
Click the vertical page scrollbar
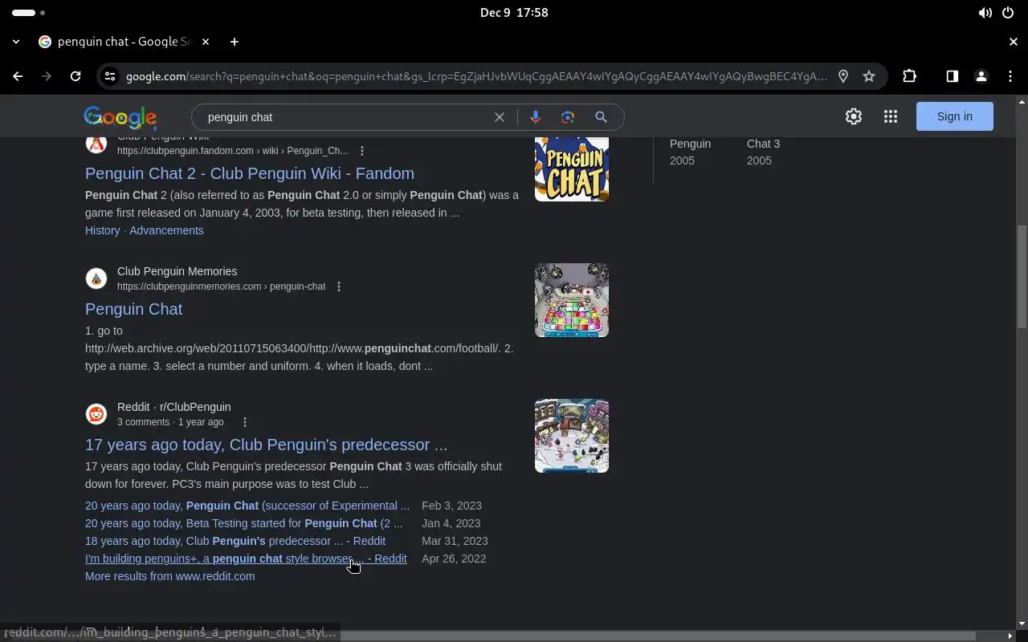pos(1022,277)
